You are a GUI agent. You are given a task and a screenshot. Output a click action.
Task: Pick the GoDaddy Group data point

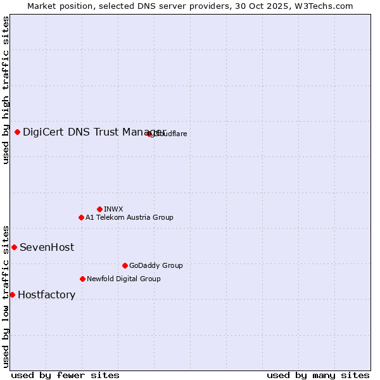[x=125, y=265]
